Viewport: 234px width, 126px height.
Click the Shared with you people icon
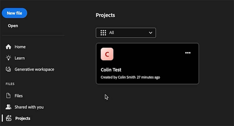(x=8, y=107)
